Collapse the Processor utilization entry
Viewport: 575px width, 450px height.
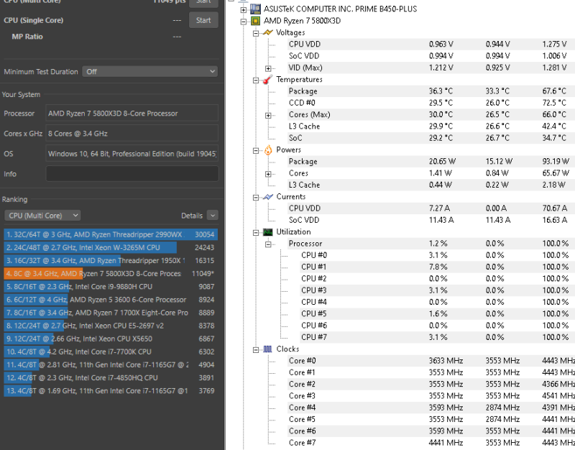tap(268, 244)
